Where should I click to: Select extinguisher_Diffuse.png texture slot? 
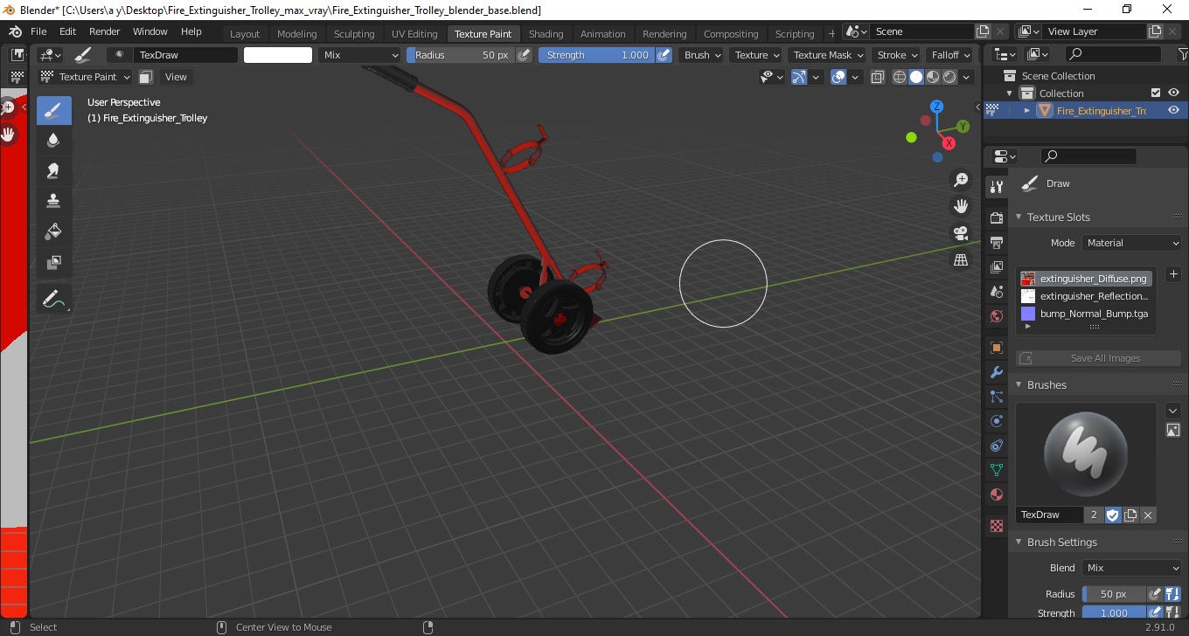pos(1086,279)
